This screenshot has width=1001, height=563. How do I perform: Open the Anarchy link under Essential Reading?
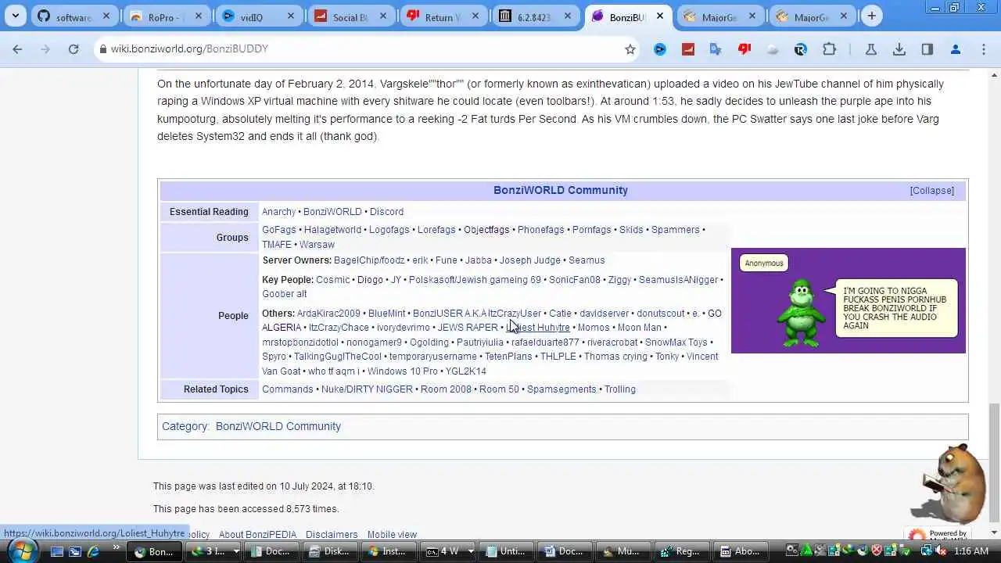(278, 212)
